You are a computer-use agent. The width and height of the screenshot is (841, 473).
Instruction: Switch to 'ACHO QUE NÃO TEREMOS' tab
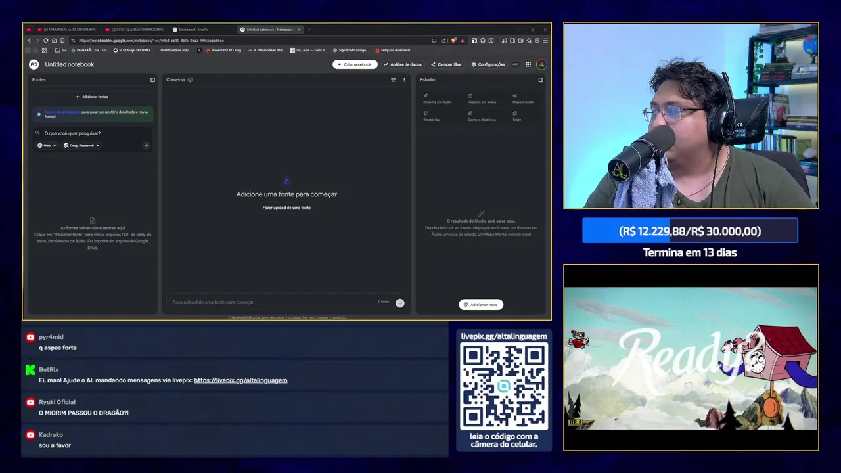tap(134, 30)
